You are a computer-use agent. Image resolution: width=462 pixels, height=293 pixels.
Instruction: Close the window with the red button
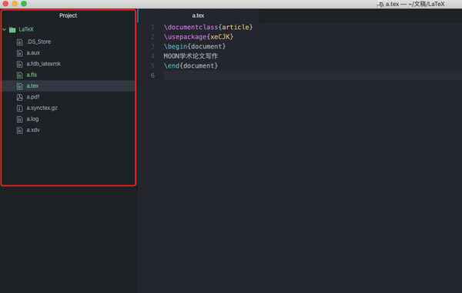click(5, 4)
